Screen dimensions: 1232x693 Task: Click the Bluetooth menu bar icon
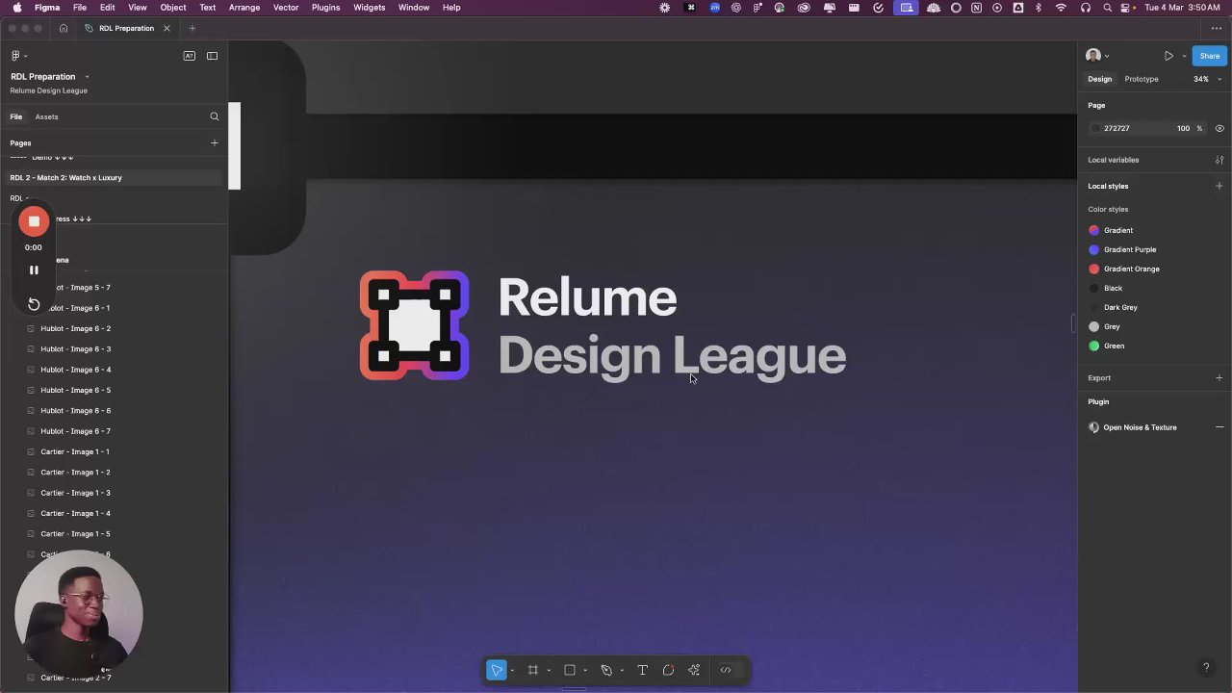pos(1038,8)
